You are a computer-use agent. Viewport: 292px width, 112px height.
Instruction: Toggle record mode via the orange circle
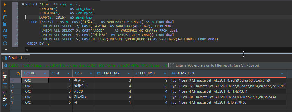pyautogui.click(x=18, y=74)
